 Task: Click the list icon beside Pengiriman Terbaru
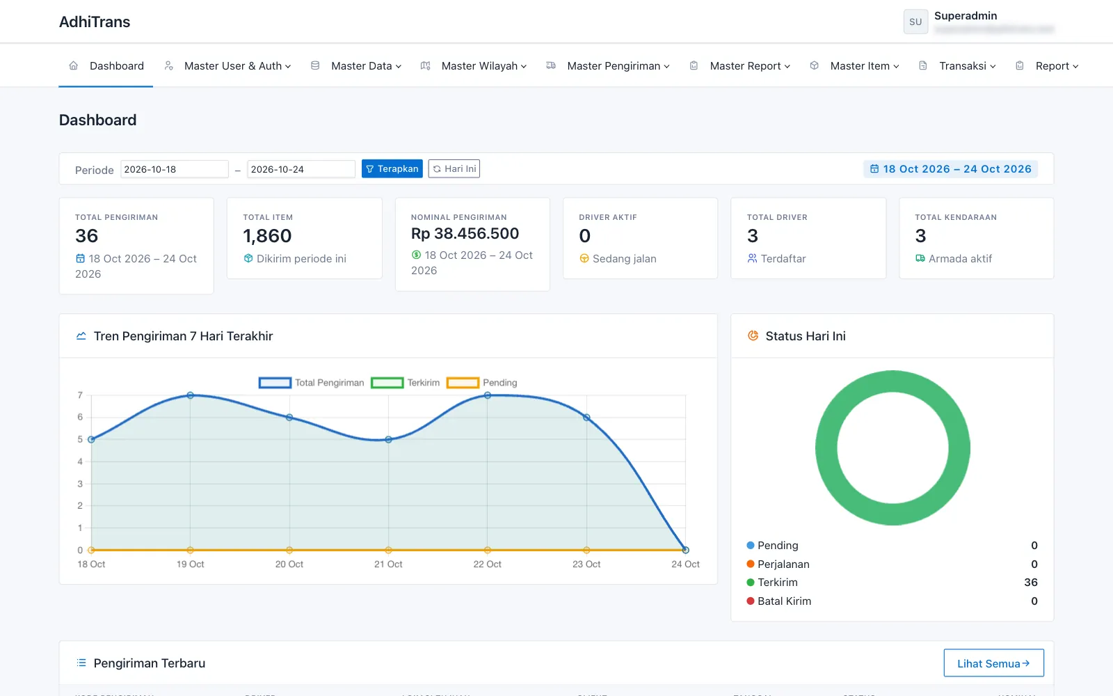[x=81, y=663]
